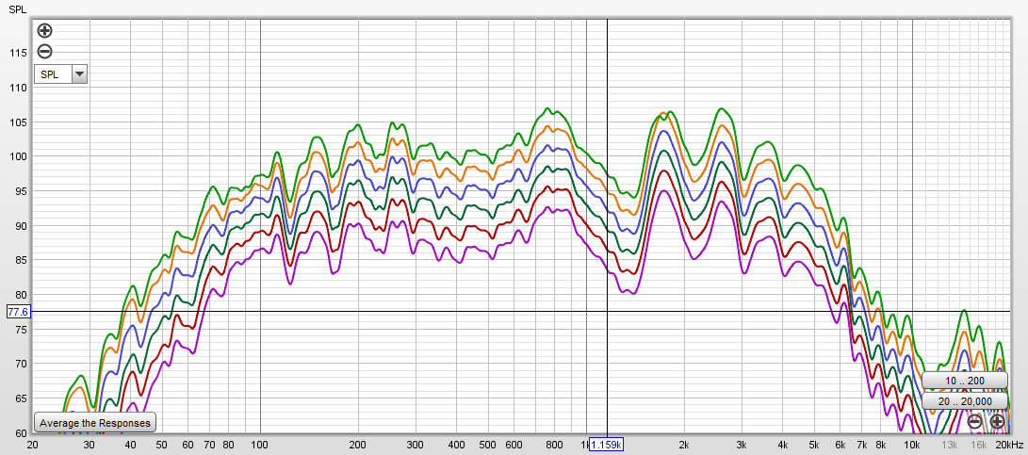Click the 200 label on the frequency axis
The image size is (1028, 455).
tap(358, 445)
